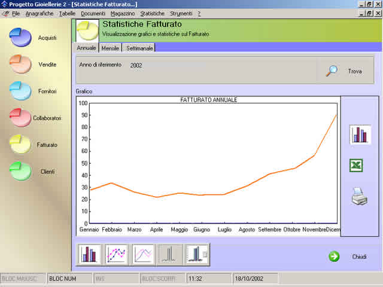Image resolution: width=383 pixels, height=287 pixels.
Task: Open the Statistiche menu
Action: click(x=152, y=14)
